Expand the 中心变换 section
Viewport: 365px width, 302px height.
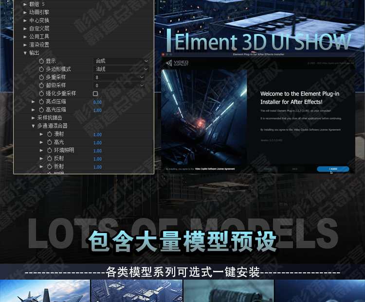[25, 20]
